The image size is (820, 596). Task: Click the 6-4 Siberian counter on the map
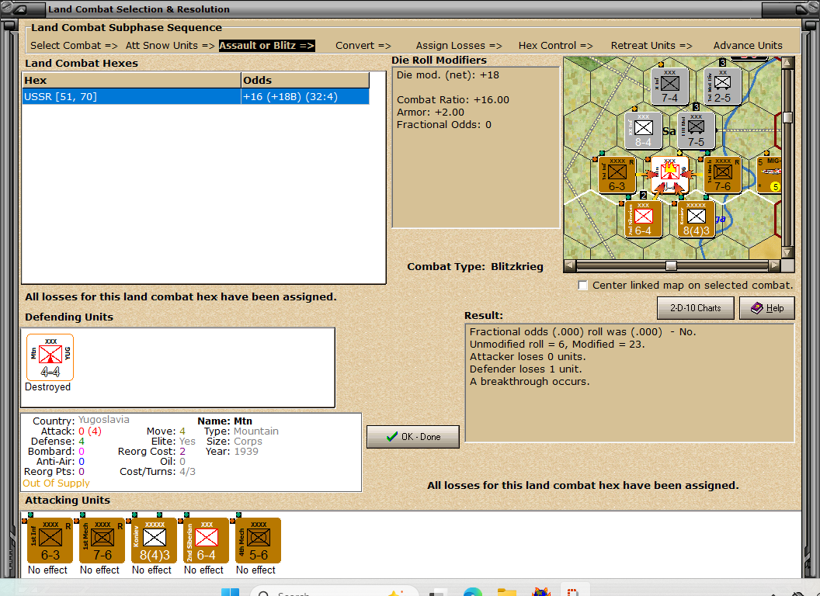[x=643, y=220]
